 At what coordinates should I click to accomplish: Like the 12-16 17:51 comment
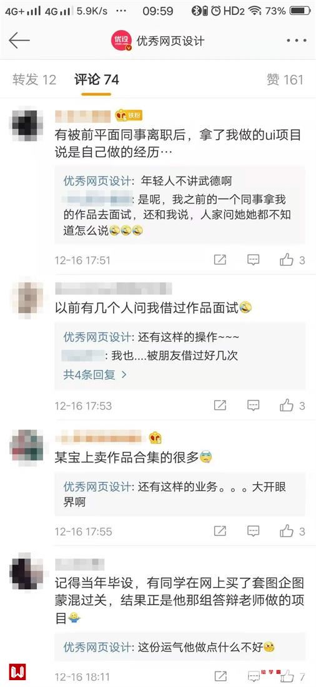(x=287, y=260)
